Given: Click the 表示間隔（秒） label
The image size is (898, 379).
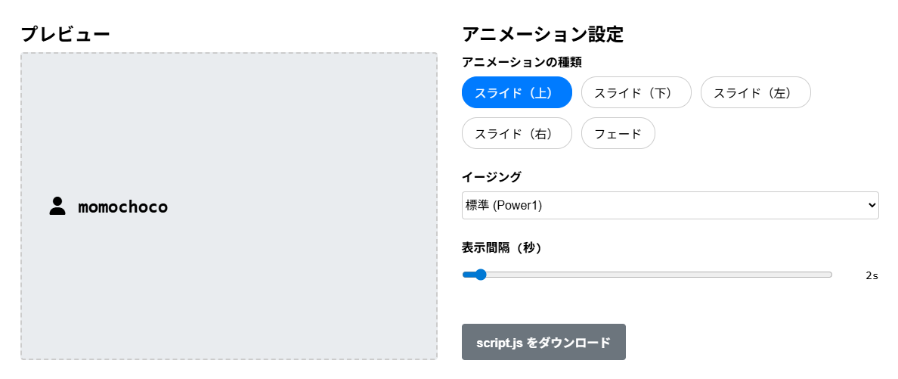Looking at the screenshot, I should coord(502,247).
